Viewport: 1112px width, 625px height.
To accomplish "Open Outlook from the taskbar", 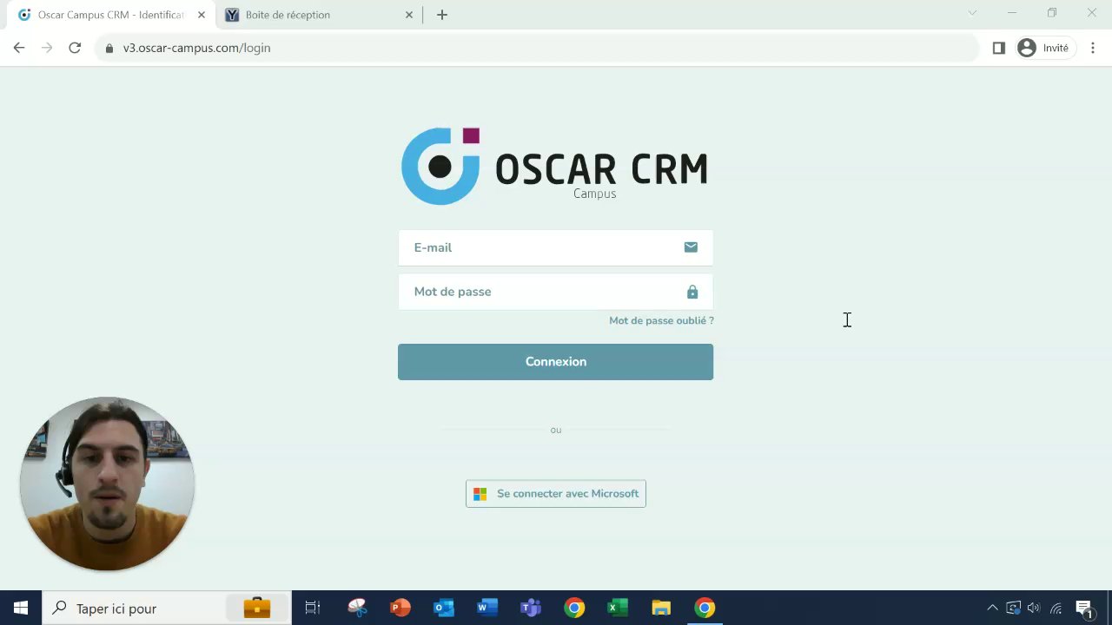I will tap(444, 609).
